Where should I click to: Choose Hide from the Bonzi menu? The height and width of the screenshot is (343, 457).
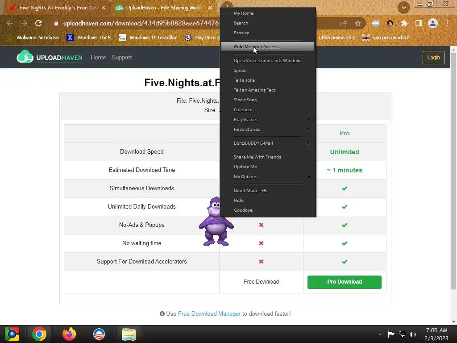pyautogui.click(x=268, y=201)
